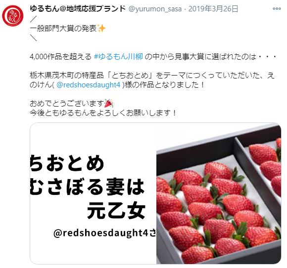Open mention @redshoesdaught4 in tweet text
Image resolution: width=287 pixels, height=268 pixels.
[89, 85]
